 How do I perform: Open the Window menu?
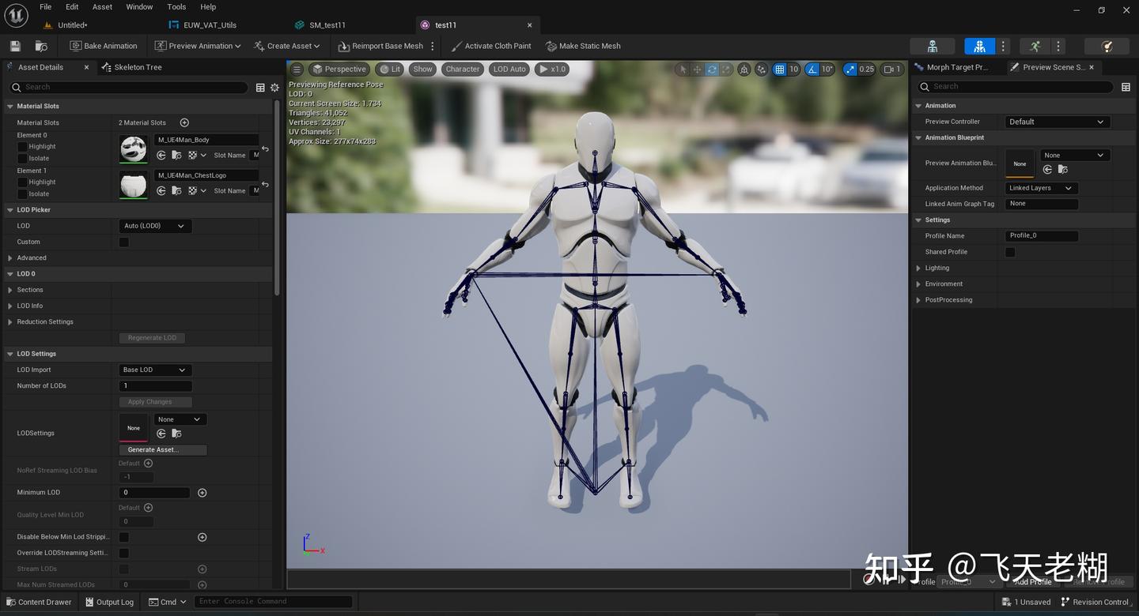139,6
